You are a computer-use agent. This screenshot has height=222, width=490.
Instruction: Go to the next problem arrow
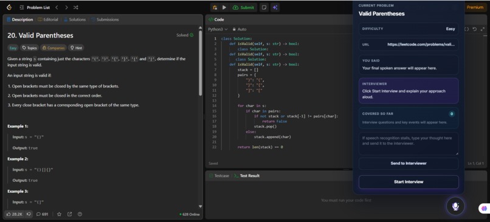66,7
